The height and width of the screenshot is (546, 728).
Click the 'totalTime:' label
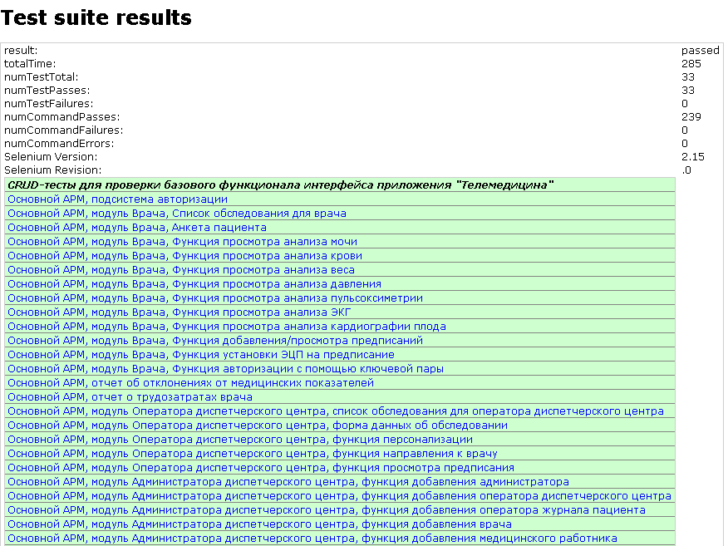30,64
